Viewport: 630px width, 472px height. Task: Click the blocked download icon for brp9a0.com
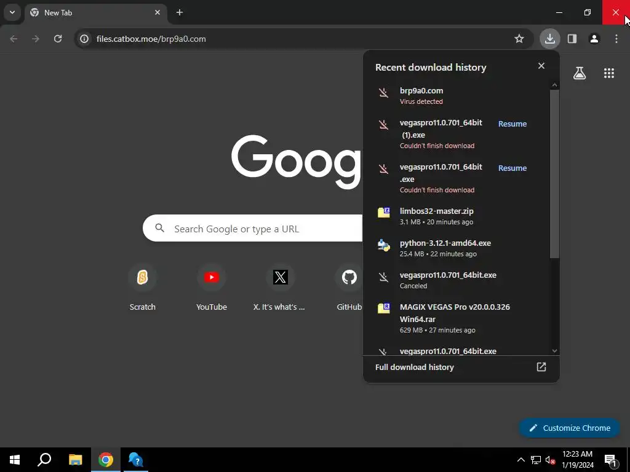click(383, 93)
